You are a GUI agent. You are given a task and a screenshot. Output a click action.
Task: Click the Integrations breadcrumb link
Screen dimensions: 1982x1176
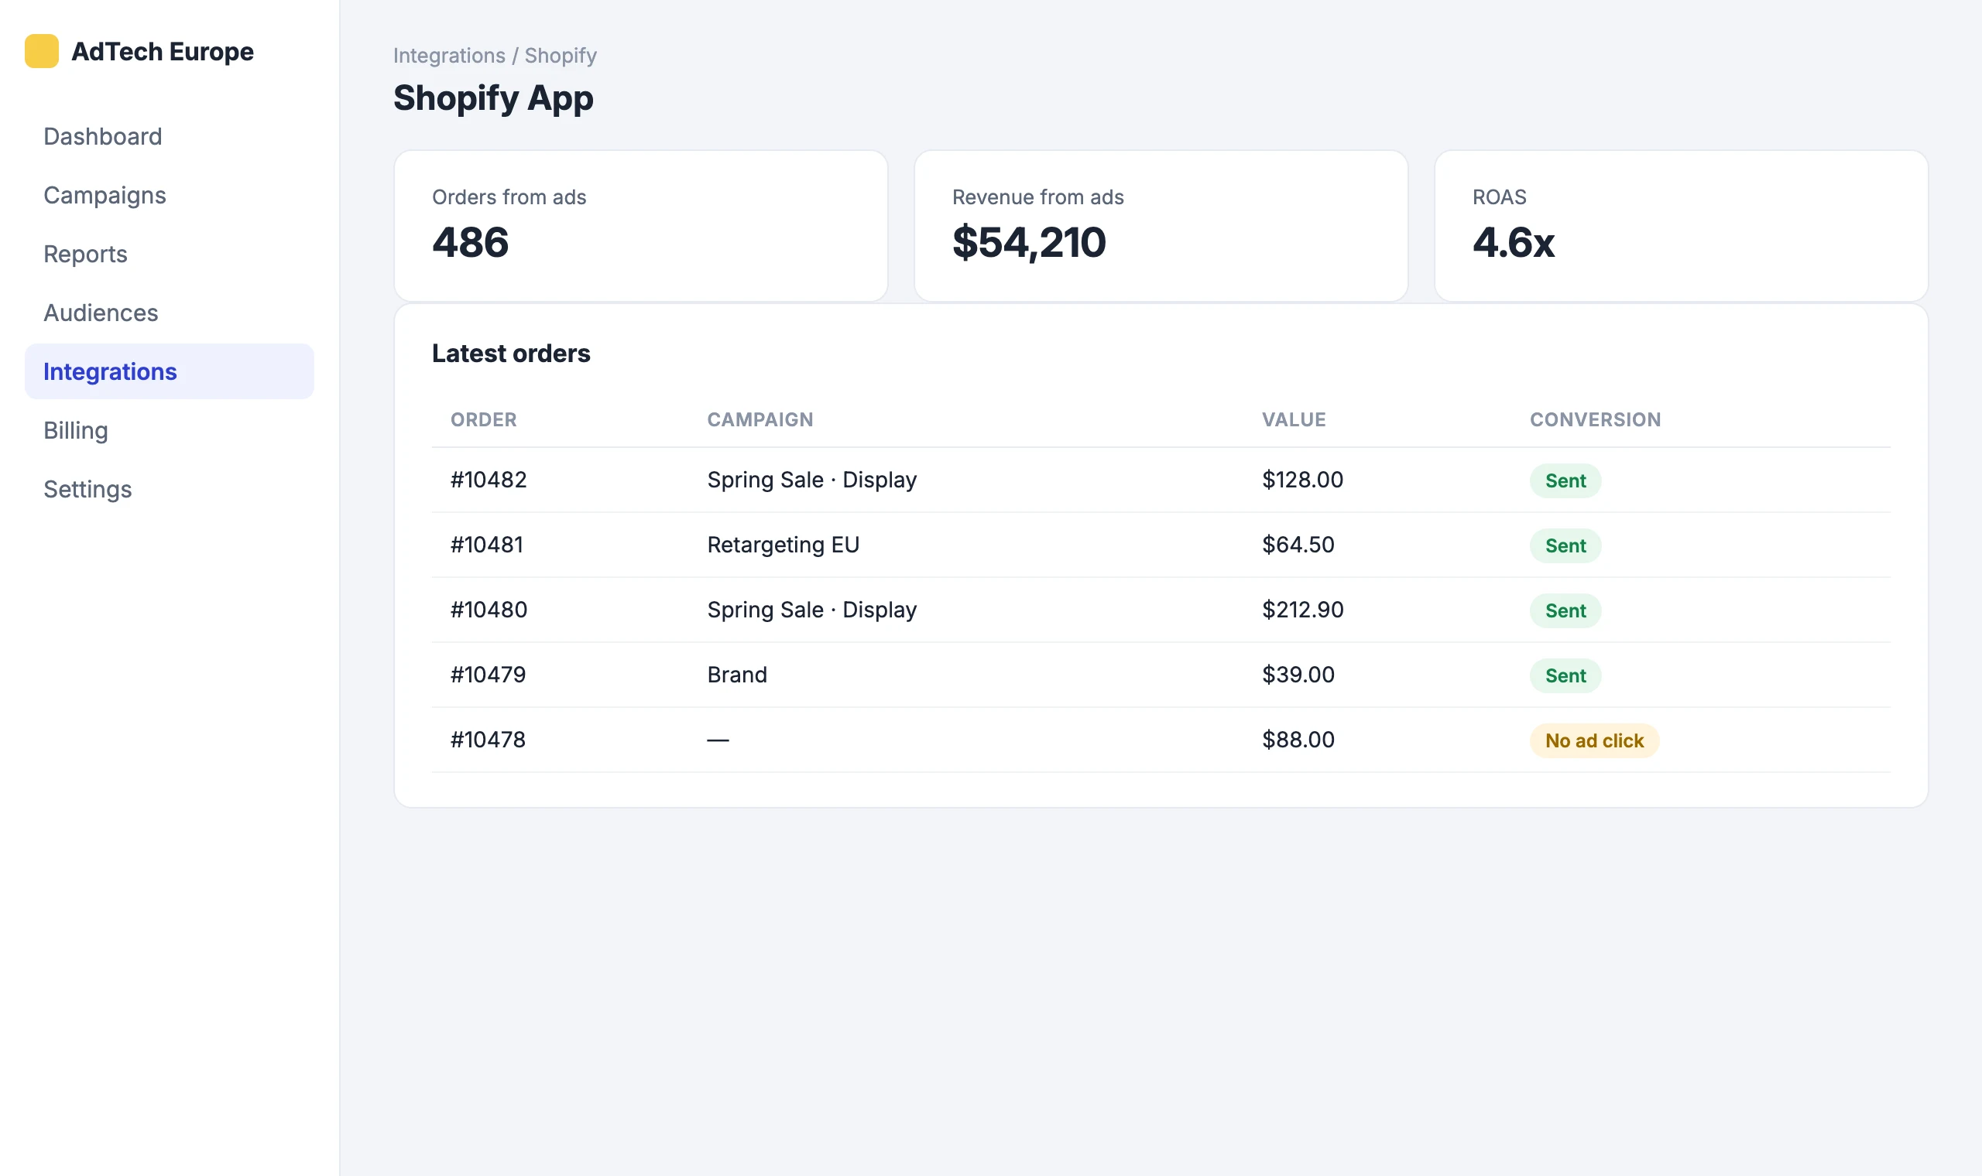point(449,56)
